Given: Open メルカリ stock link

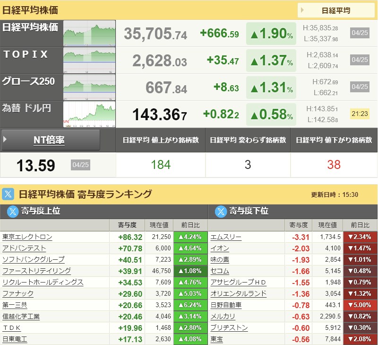Looking at the screenshot, I should [223, 316].
